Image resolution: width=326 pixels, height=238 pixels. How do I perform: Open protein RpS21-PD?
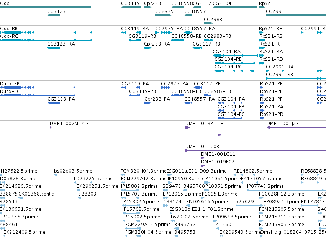tap(272, 115)
